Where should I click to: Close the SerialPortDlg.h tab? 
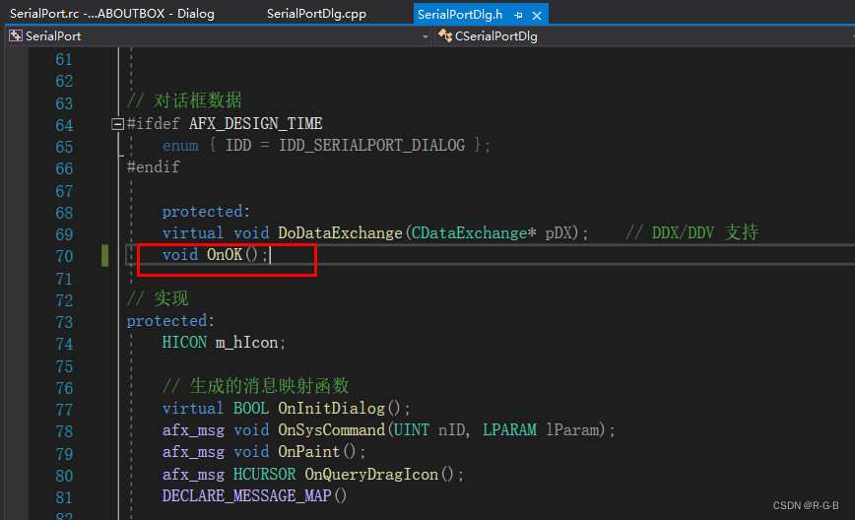click(x=537, y=15)
